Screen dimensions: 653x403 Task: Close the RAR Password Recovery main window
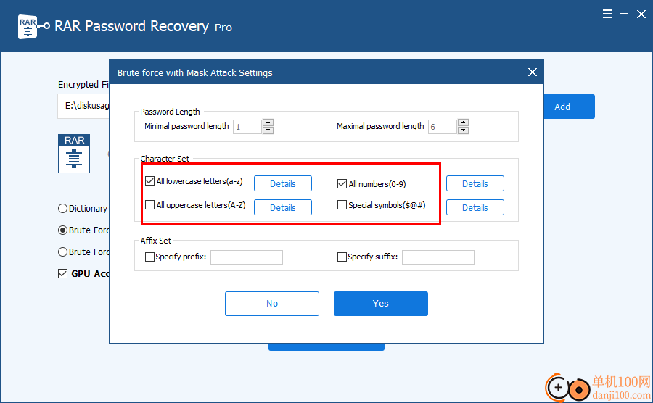point(641,14)
